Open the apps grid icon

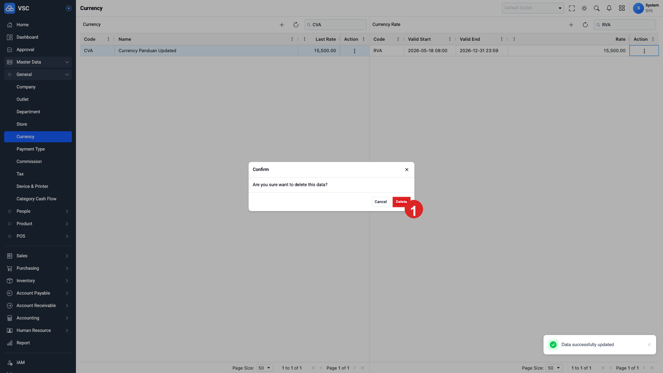tap(622, 8)
